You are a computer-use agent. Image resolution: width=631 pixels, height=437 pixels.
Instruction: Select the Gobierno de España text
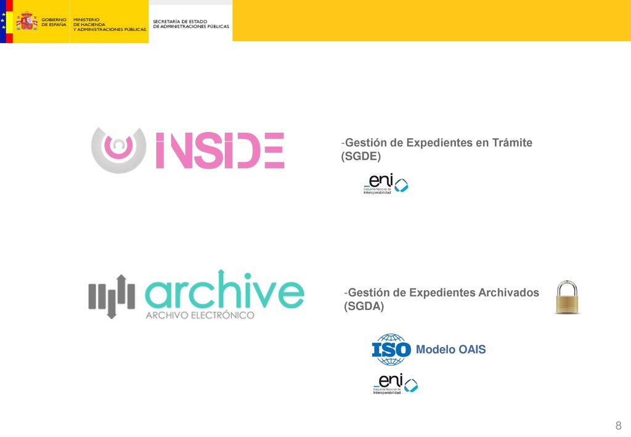click(54, 22)
